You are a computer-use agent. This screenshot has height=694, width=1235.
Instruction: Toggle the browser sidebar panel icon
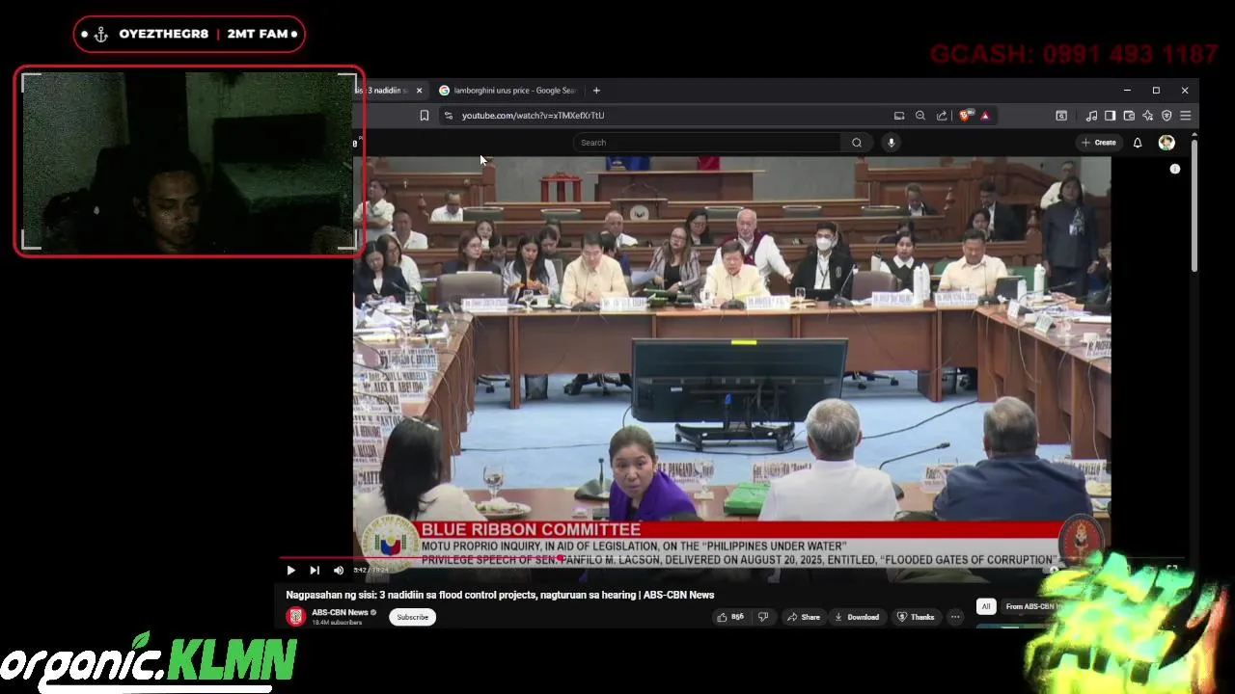pos(1110,116)
